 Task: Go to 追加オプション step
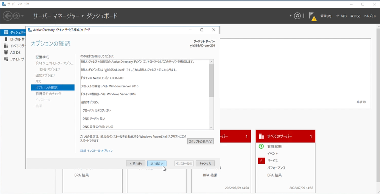pyautogui.click(x=45, y=75)
